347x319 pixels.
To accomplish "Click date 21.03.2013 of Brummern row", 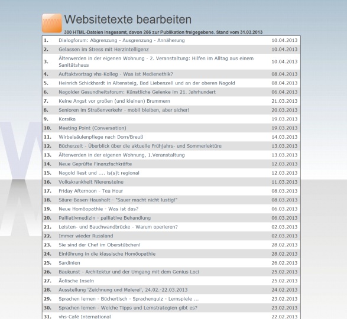I will pos(284,101).
